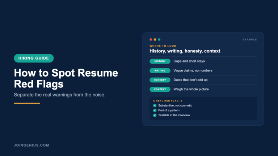This screenshot has width=278, height=156.
Task: Click the red window dot in the card
Action: [151, 39]
